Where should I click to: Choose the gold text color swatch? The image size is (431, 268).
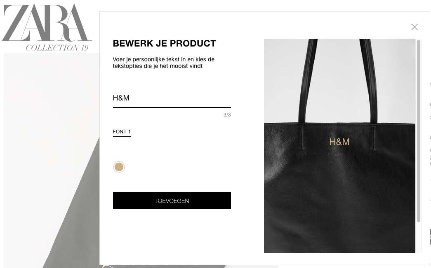tap(119, 167)
